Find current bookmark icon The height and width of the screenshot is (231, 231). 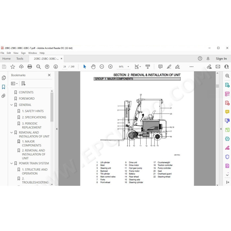point(23,83)
